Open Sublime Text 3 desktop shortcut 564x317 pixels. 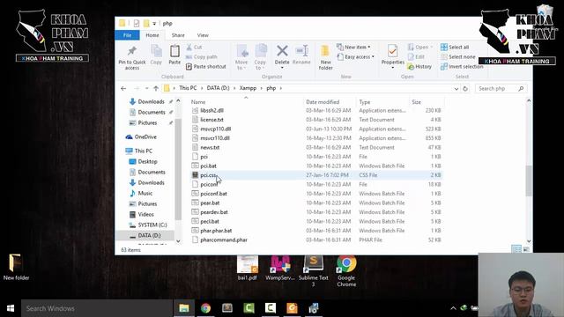314,271
